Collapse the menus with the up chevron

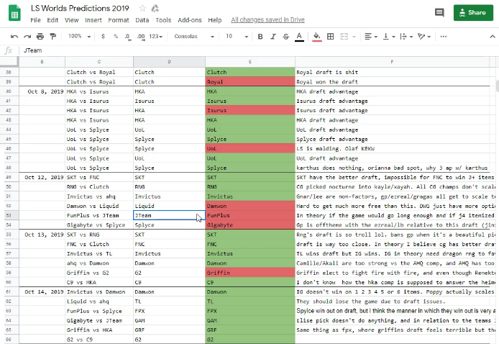[x=493, y=37]
